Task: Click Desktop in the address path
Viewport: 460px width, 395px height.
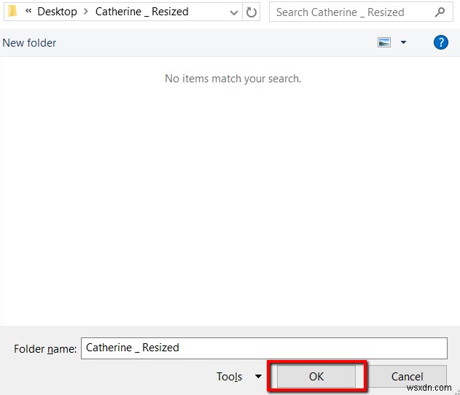Action: [x=57, y=12]
